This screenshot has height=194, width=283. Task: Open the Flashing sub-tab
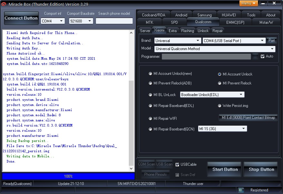tap(187, 31)
